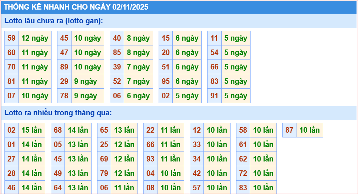Click number 87 in the frequent lotto table

[289, 130]
